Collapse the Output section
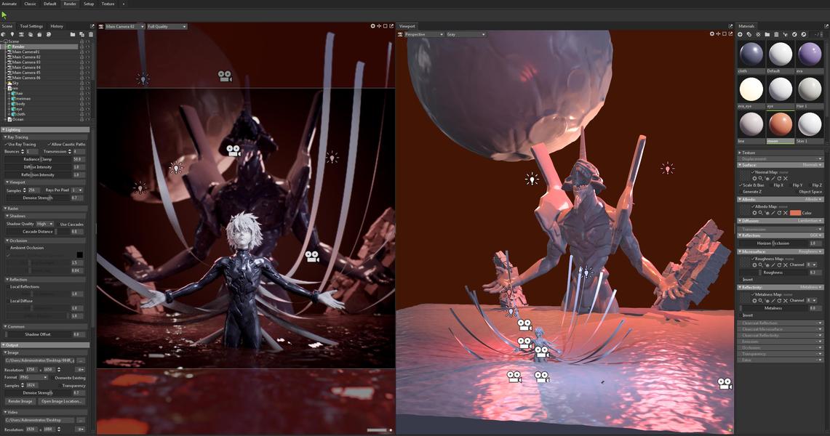The width and height of the screenshot is (830, 436). click(x=45, y=345)
